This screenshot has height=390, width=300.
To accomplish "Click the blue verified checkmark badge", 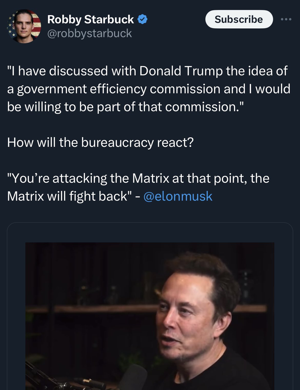I will click(x=143, y=19).
